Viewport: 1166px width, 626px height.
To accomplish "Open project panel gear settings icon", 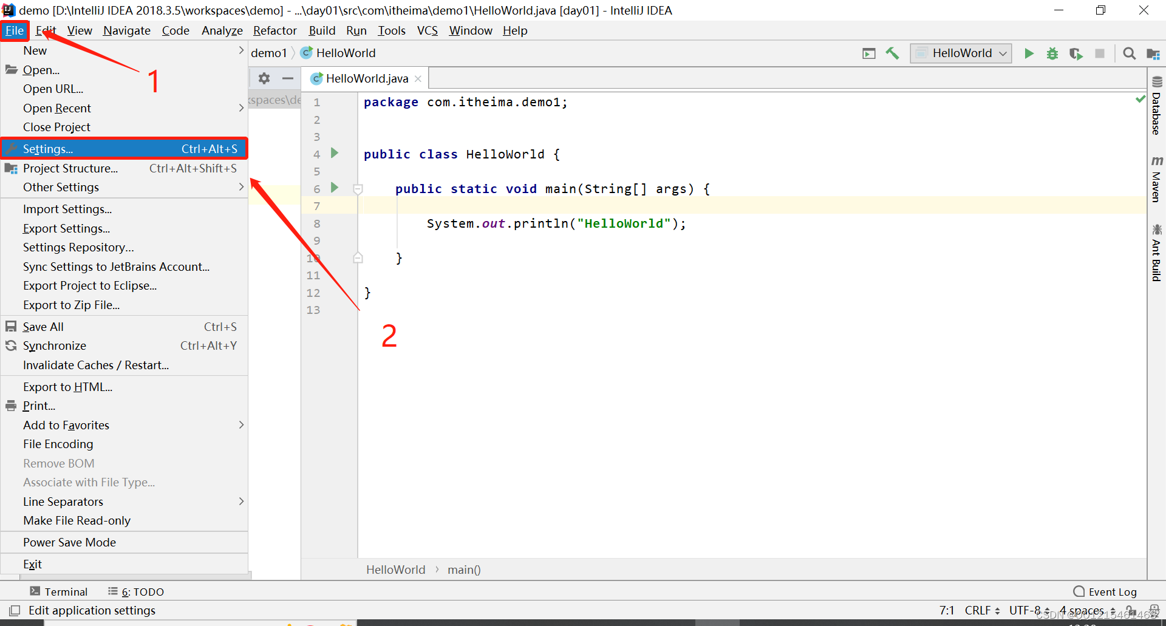I will (264, 78).
